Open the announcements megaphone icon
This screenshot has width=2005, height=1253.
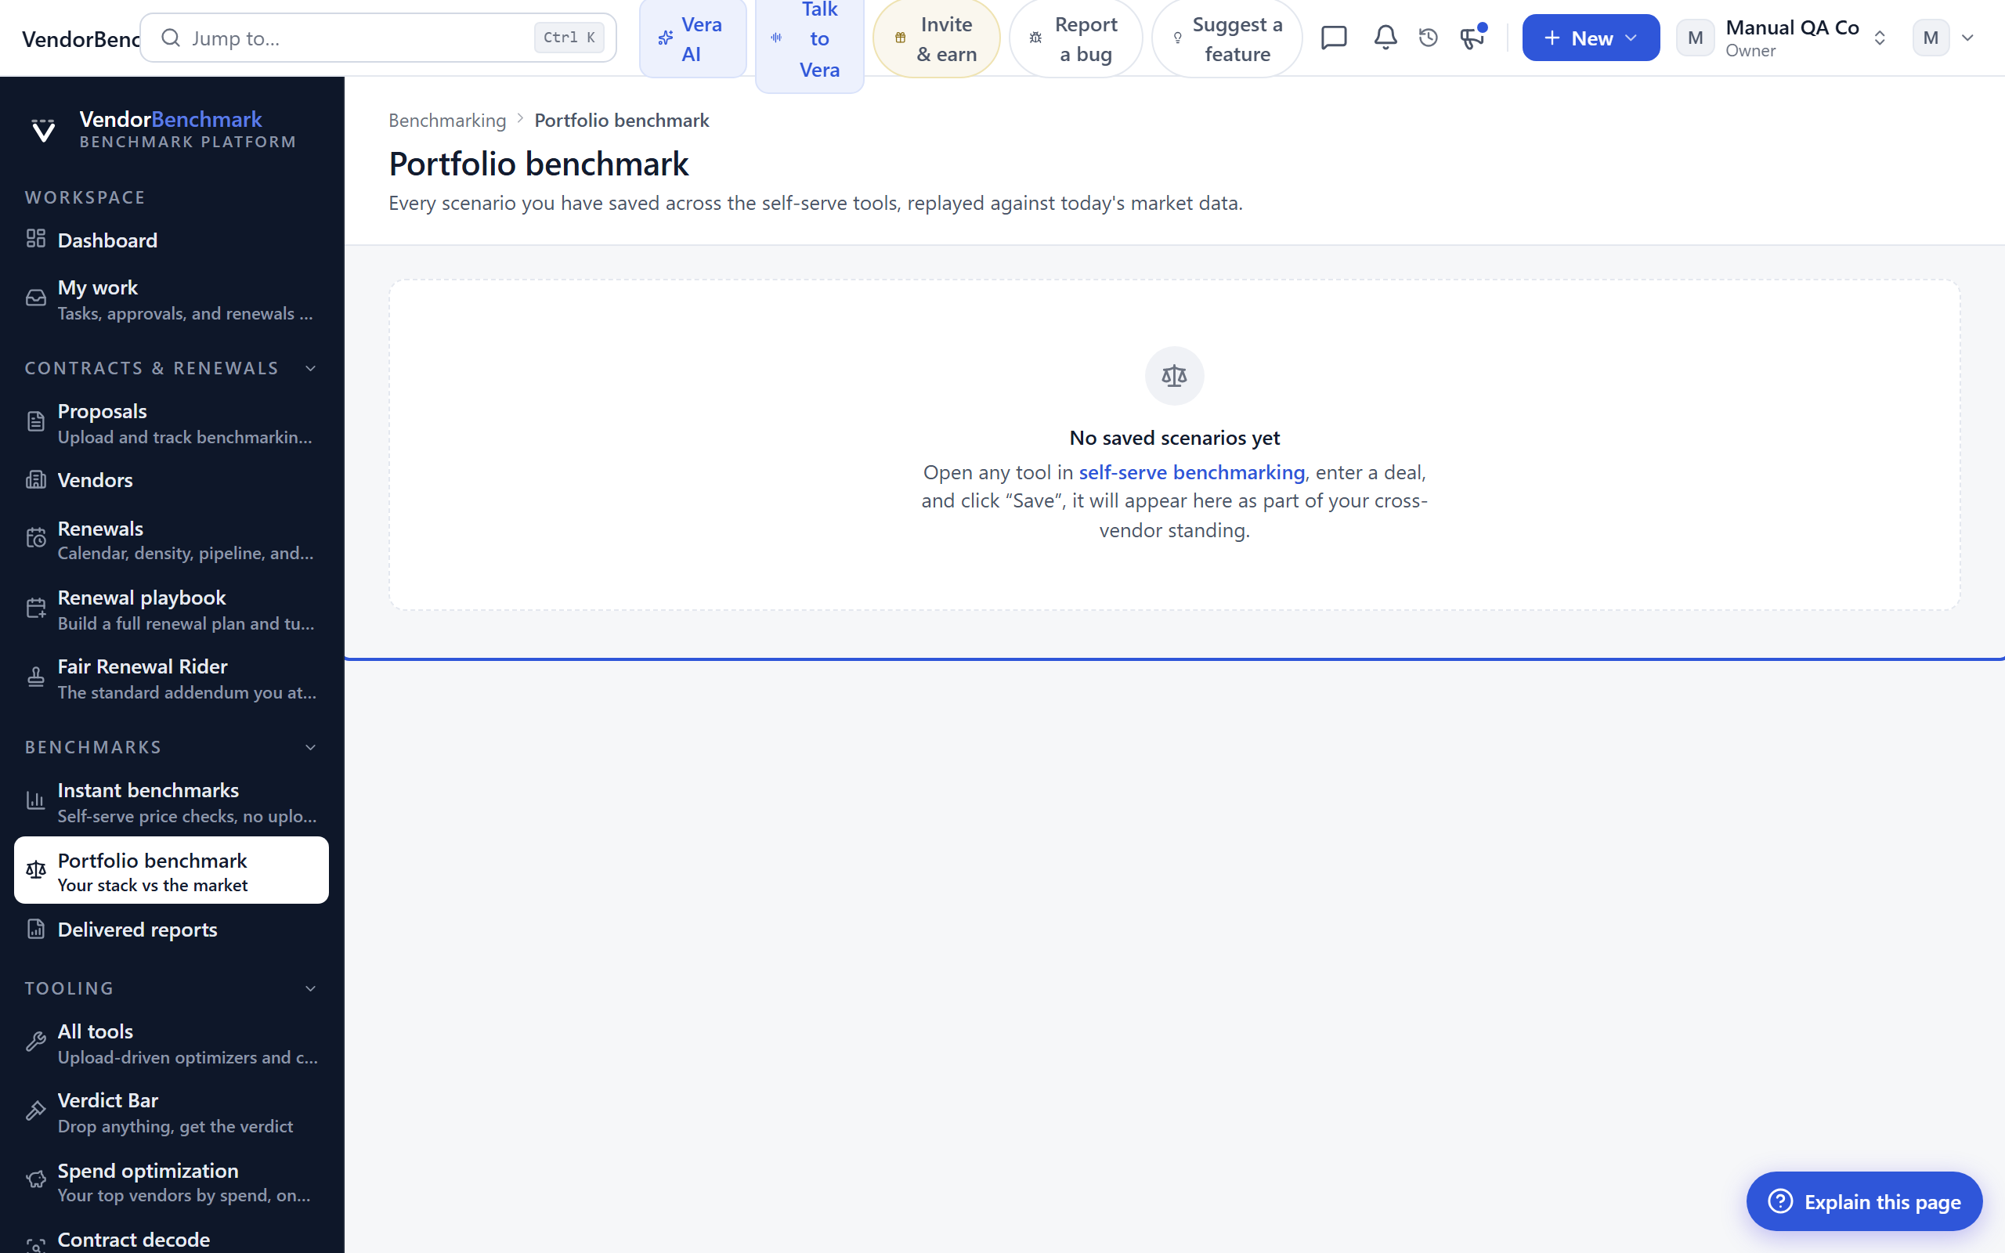pos(1472,38)
